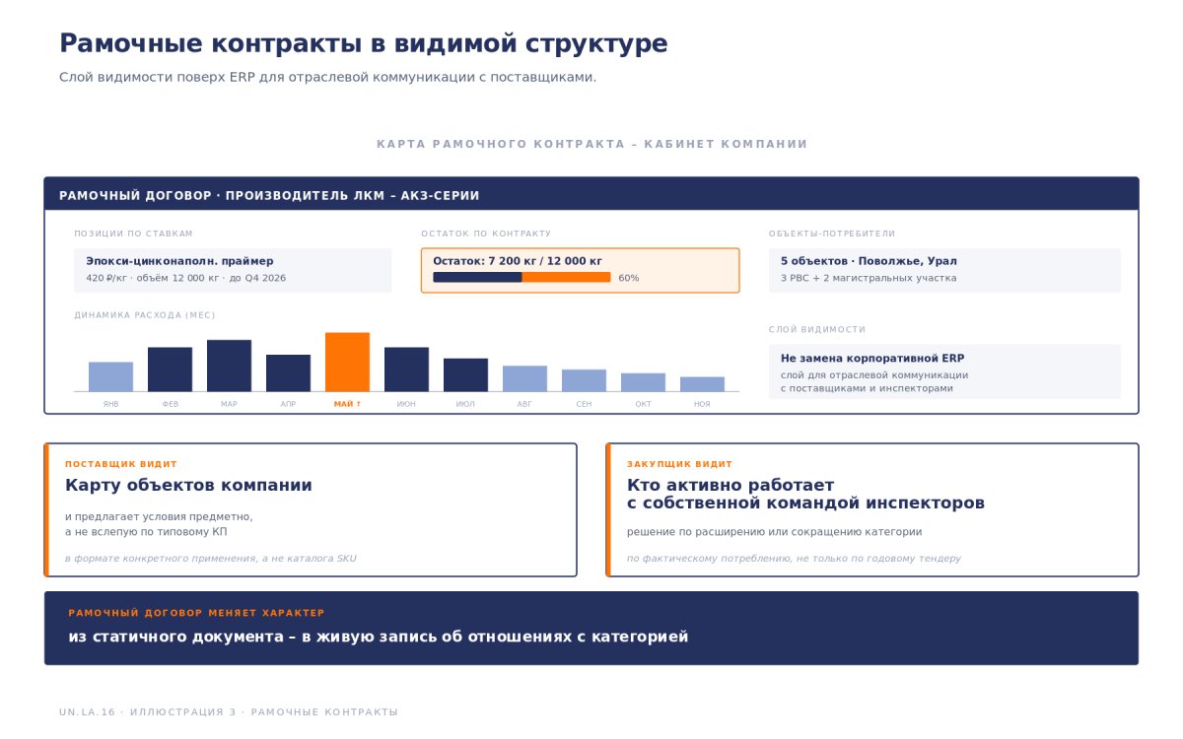
Task: Select the АПР bar in chart
Action: coord(288,372)
